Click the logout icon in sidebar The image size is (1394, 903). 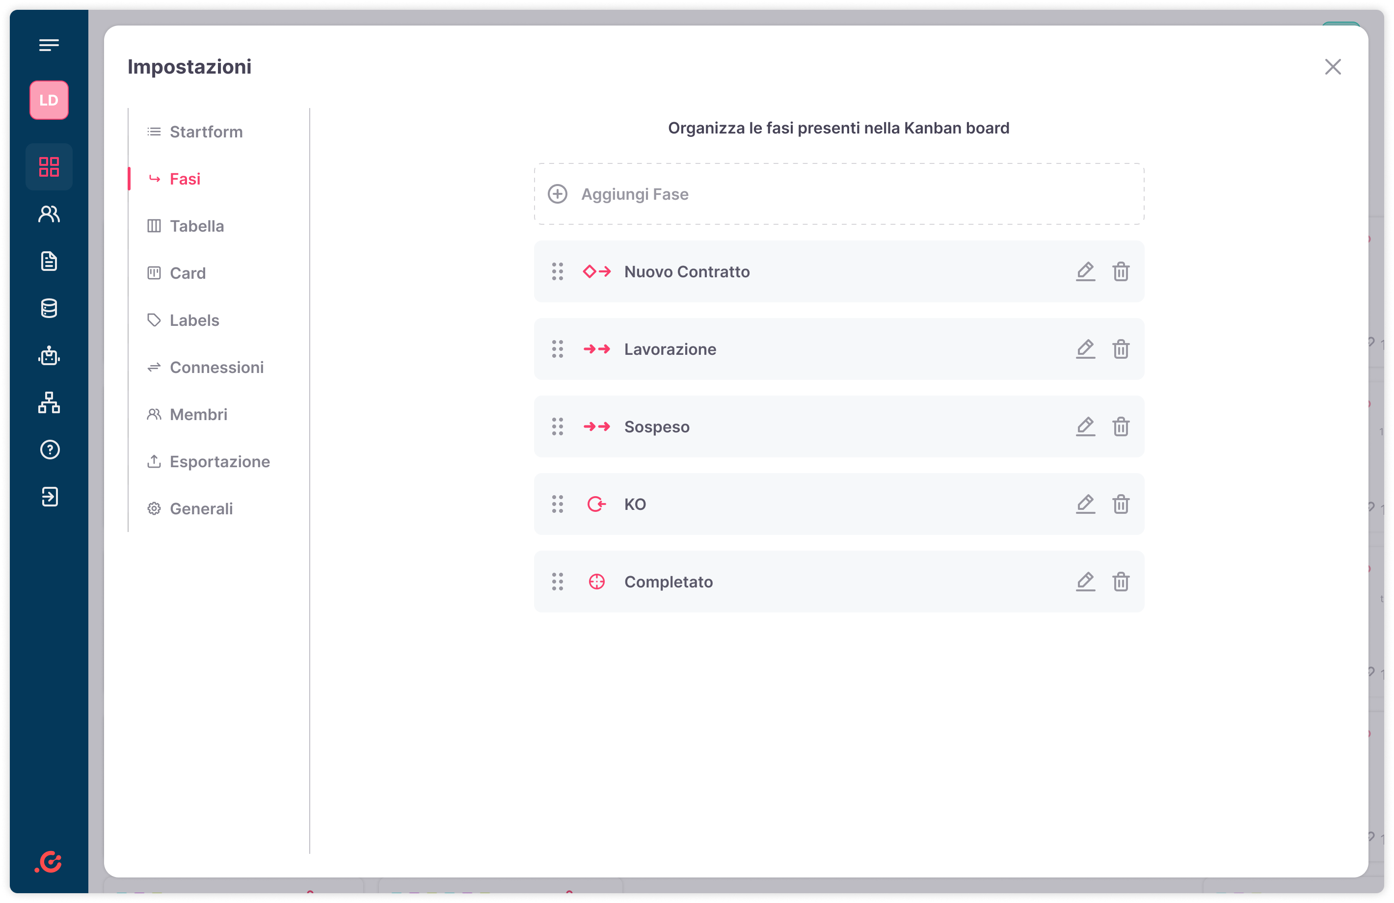[49, 497]
